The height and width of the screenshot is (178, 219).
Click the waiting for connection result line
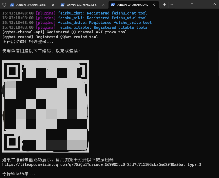click(x=19, y=174)
